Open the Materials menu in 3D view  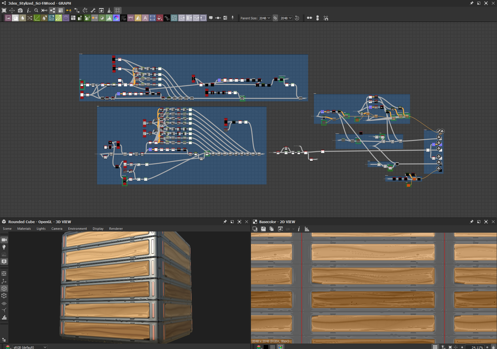coord(24,229)
